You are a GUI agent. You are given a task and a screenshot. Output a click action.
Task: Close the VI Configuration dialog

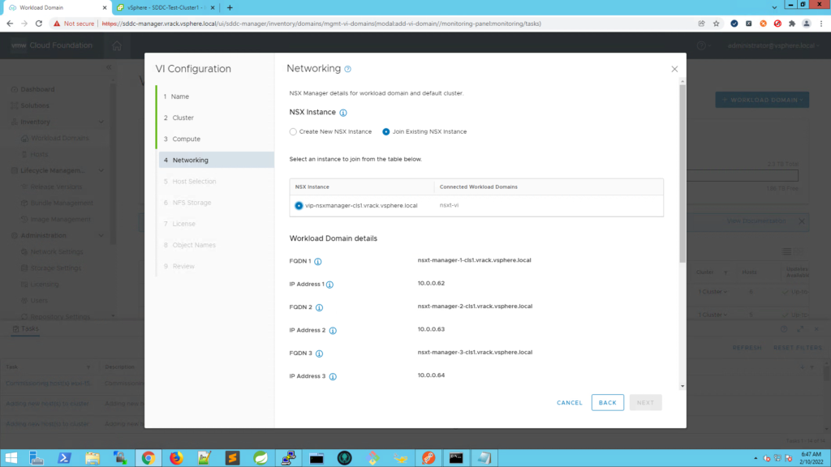(x=674, y=69)
